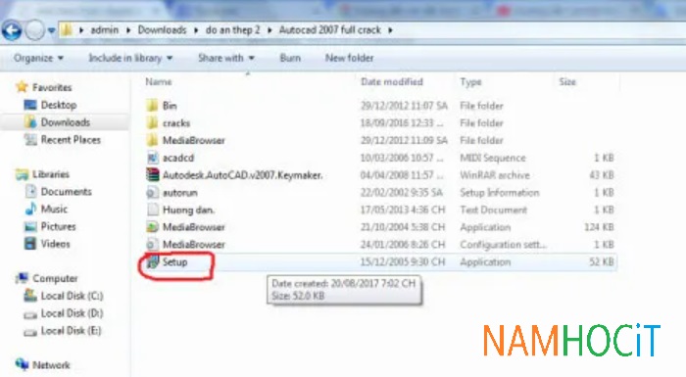686x377 pixels.
Task: Click the 'Setup Information' type cell
Action: [x=499, y=193]
